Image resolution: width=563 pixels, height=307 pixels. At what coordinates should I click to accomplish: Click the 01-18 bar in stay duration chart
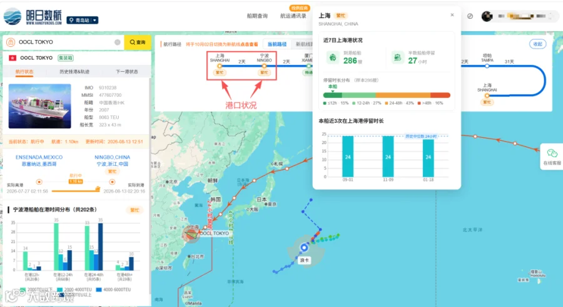(x=428, y=158)
